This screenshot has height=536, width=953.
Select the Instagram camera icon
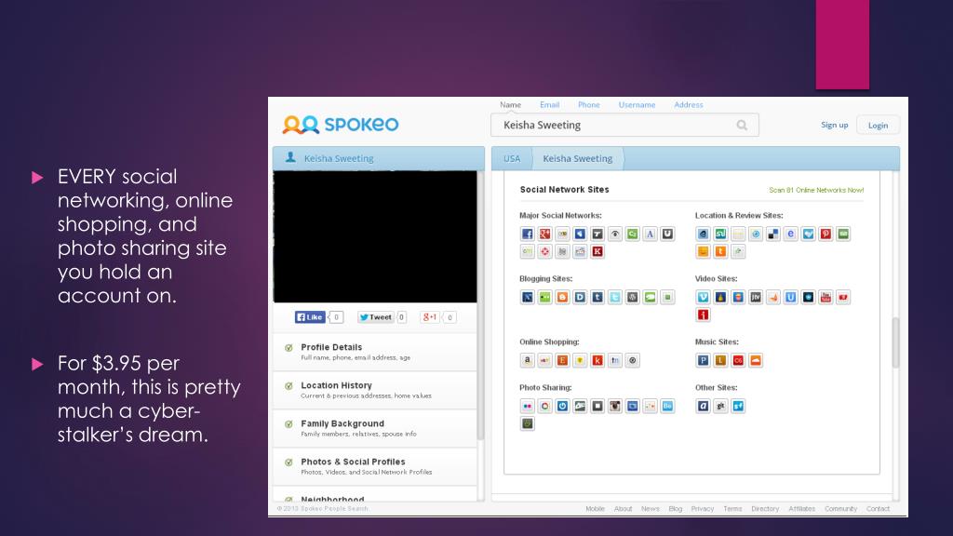(x=615, y=406)
